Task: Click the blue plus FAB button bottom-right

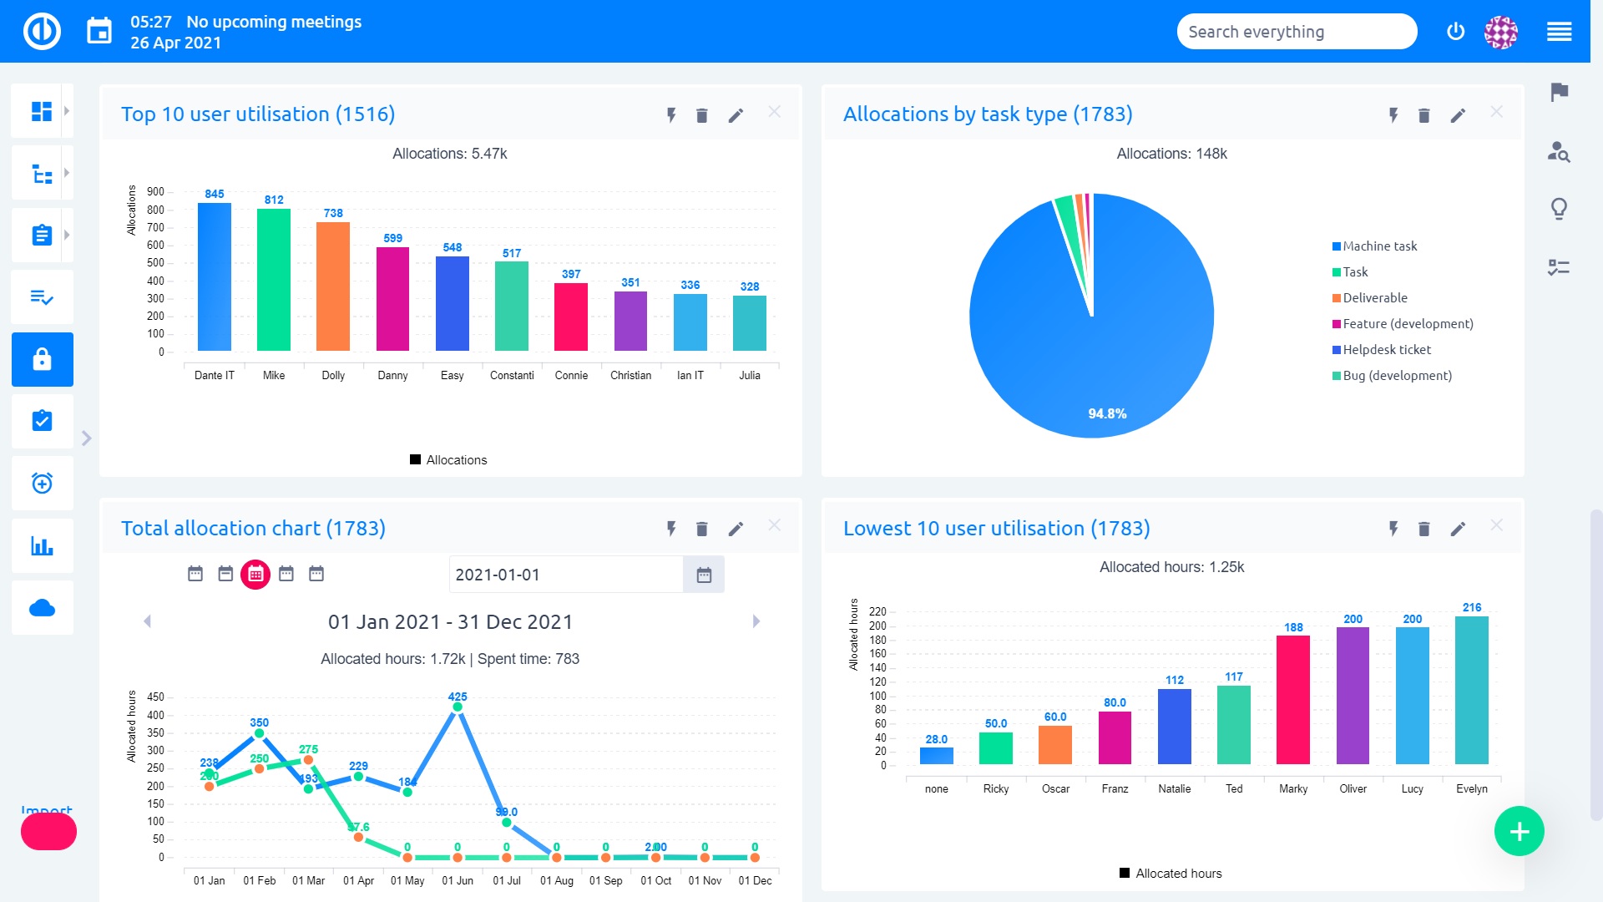Action: coord(1520,832)
